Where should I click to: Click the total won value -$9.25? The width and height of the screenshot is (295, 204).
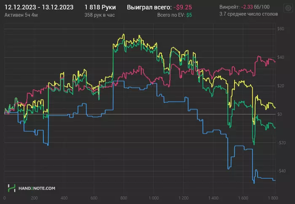pos(182,7)
